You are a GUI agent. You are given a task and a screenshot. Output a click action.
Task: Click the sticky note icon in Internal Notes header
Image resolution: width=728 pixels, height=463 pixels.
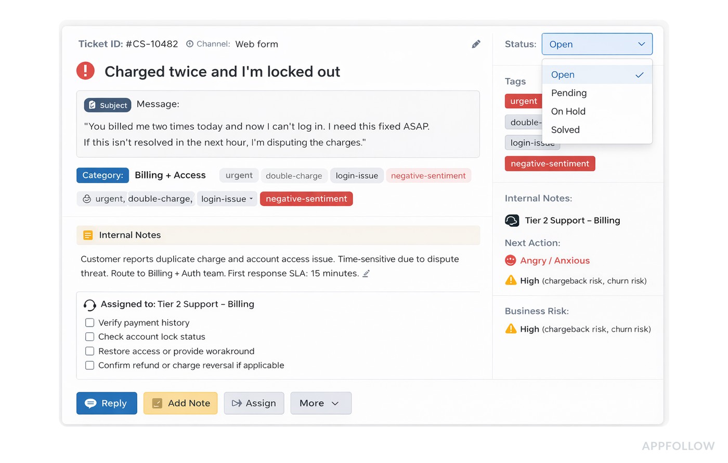pyautogui.click(x=87, y=235)
